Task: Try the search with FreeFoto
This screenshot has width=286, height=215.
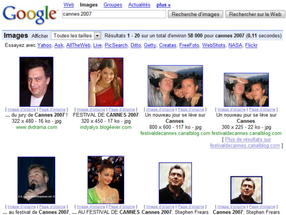Action: coord(189,45)
